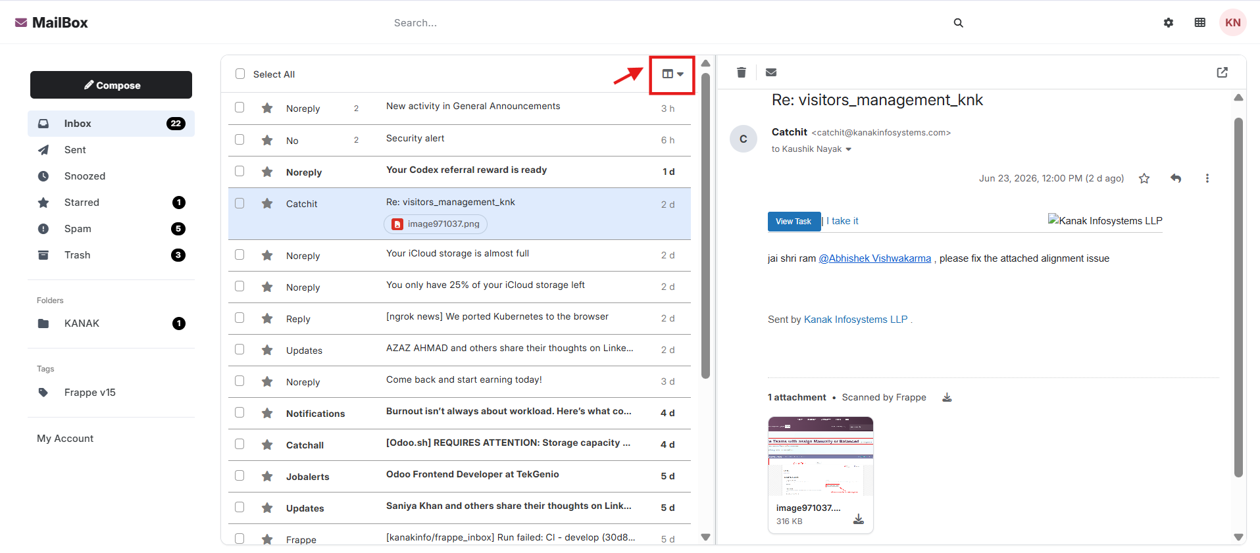This screenshot has width=1260, height=553.
Task: Reply using the arrow icon
Action: 1176,178
